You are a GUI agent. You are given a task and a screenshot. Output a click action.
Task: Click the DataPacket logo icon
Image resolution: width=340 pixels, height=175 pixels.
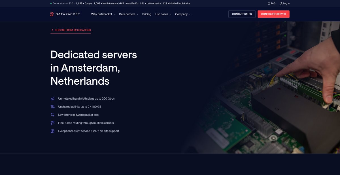pos(52,14)
